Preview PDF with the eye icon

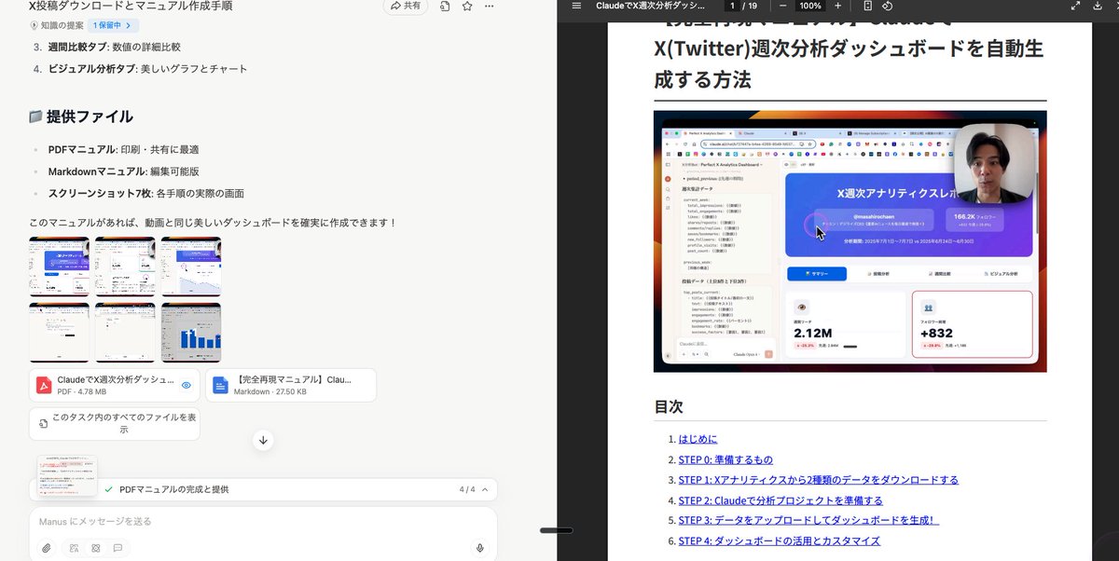[186, 385]
